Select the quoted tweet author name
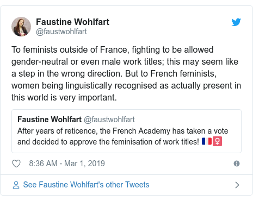The image size is (253, 201). 50,120
